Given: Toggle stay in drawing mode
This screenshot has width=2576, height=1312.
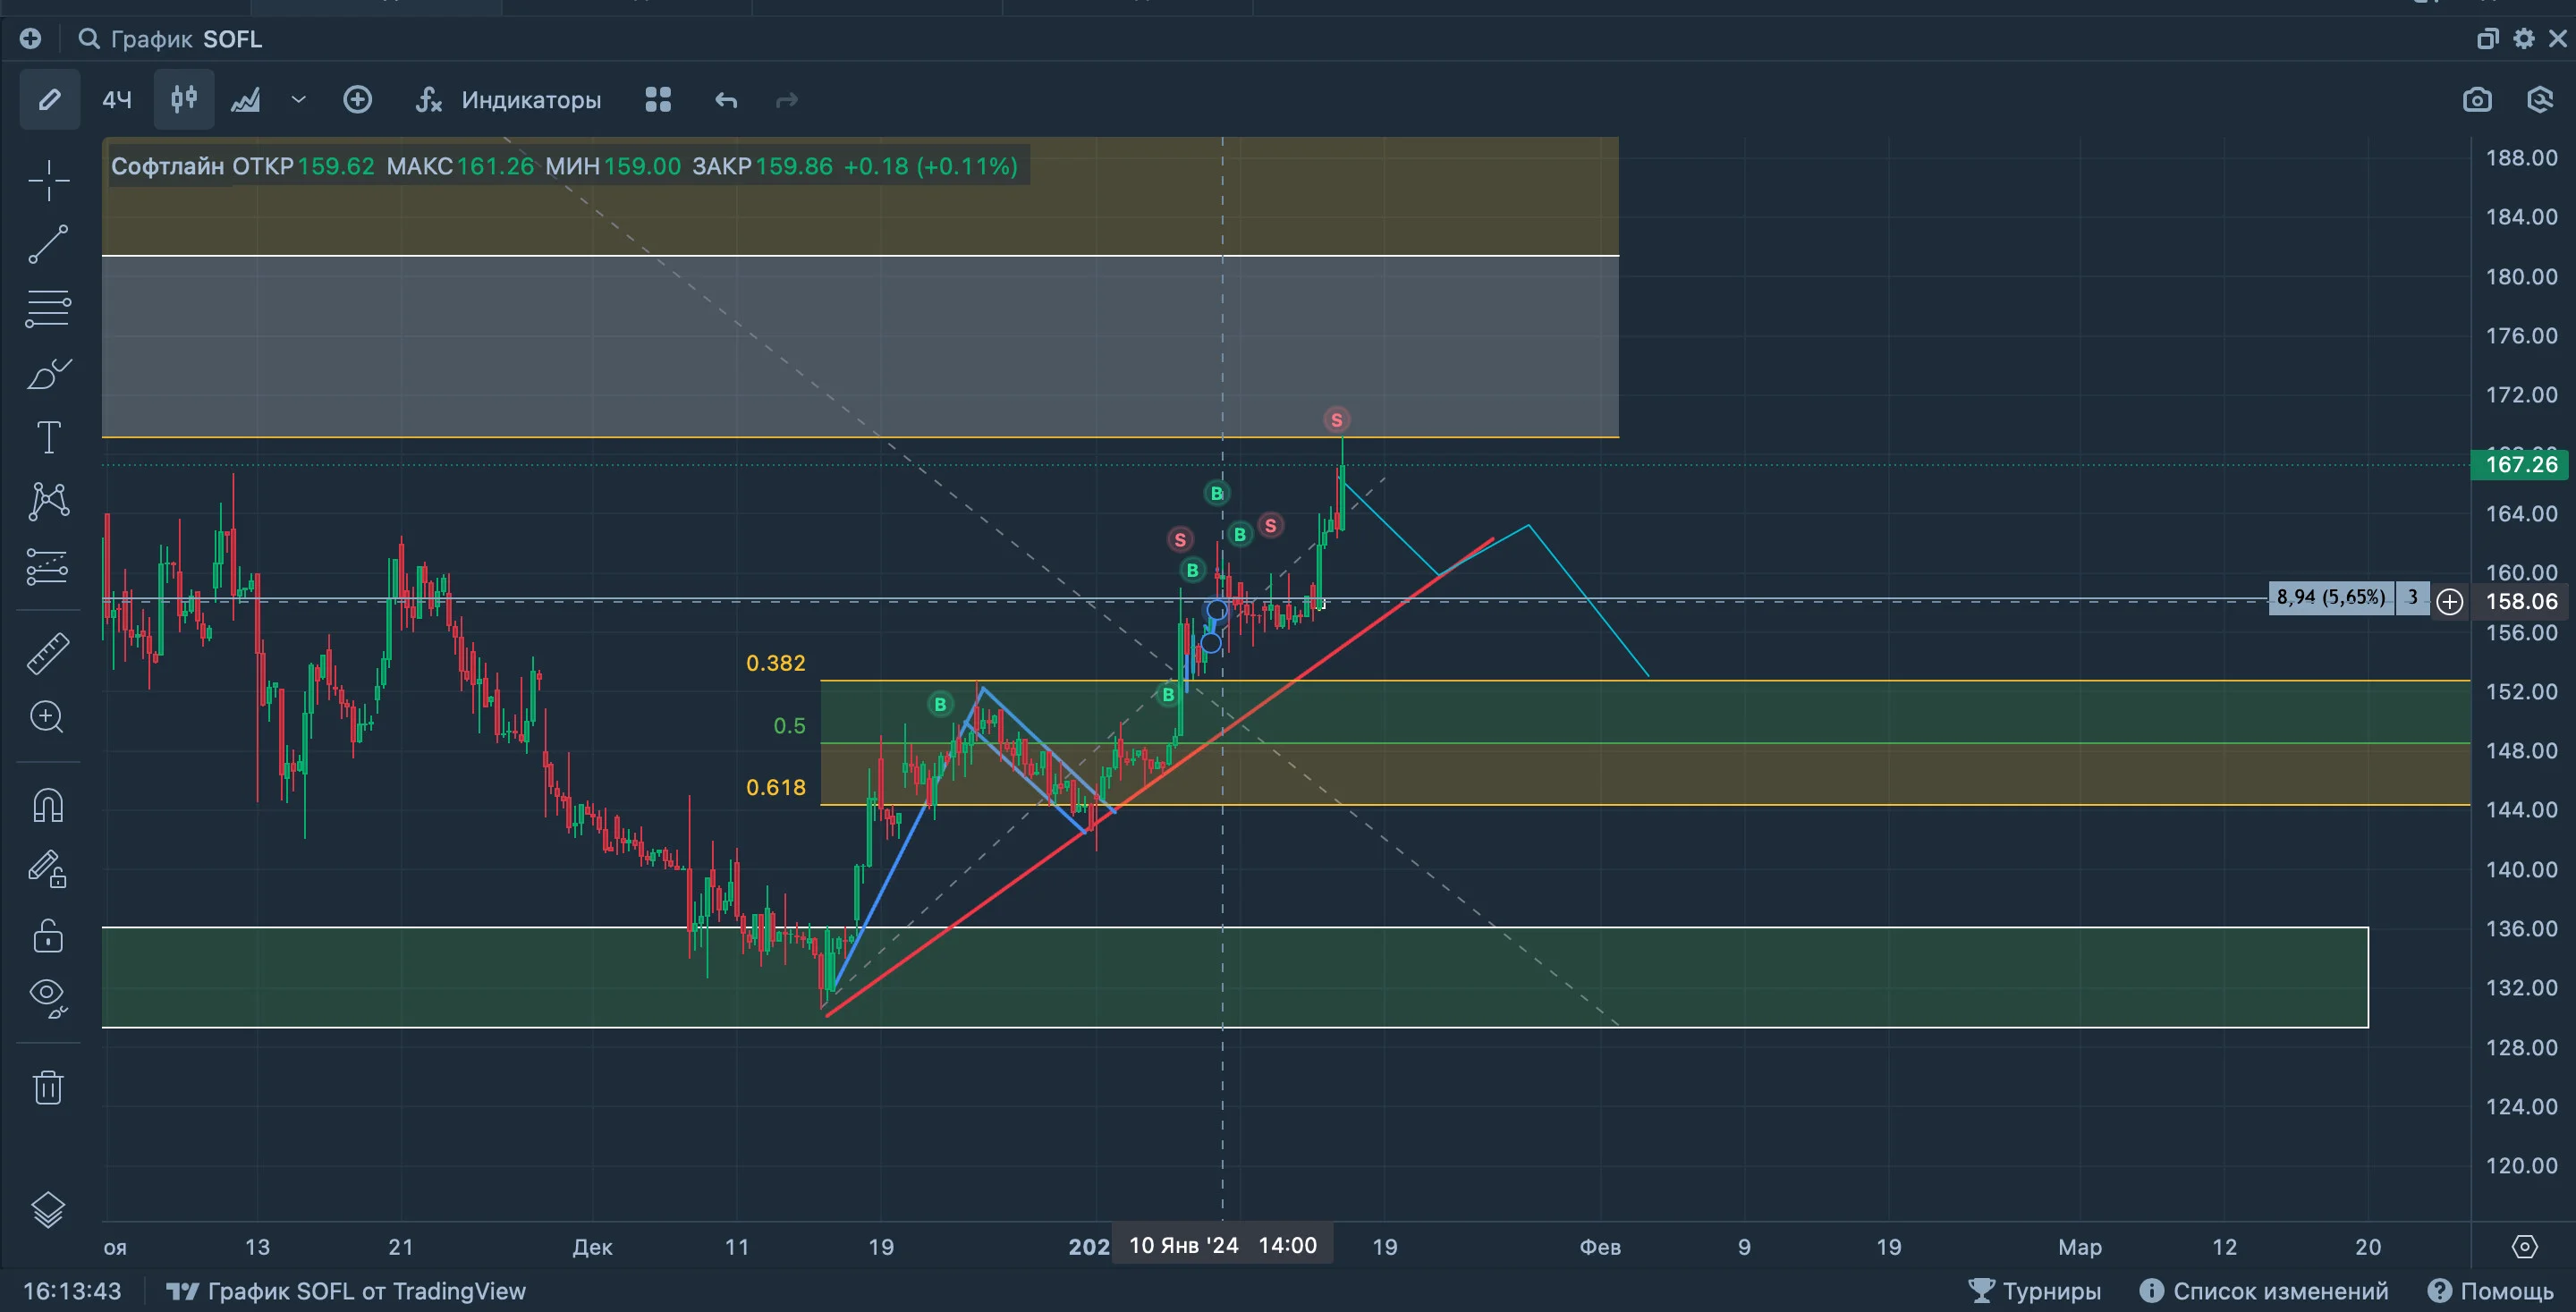Looking at the screenshot, I should [48, 869].
